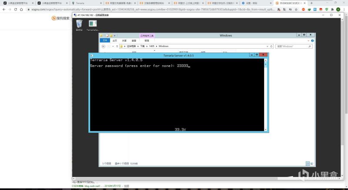
Task: Click the remote desktop horizontal scrollbar
Action: pos(177,178)
